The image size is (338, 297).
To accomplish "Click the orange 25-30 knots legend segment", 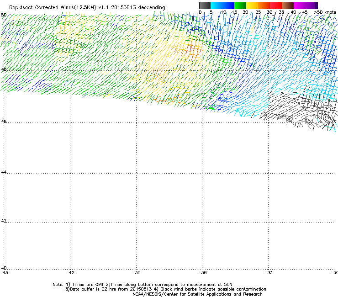I will click(264, 5).
